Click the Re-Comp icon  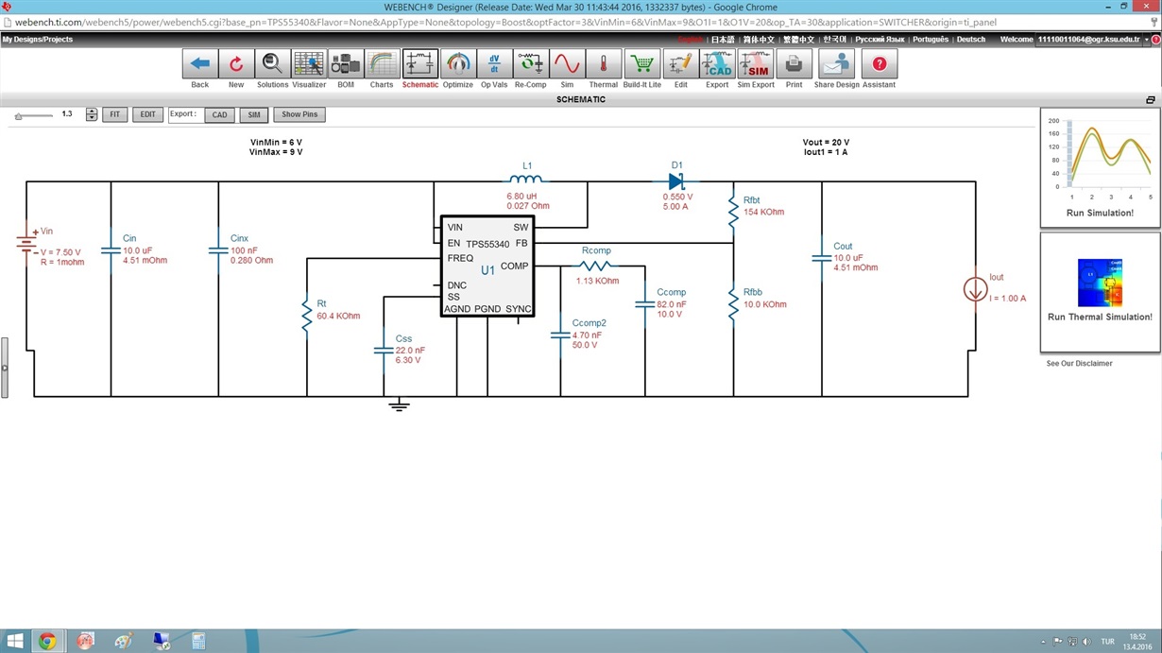[531, 64]
